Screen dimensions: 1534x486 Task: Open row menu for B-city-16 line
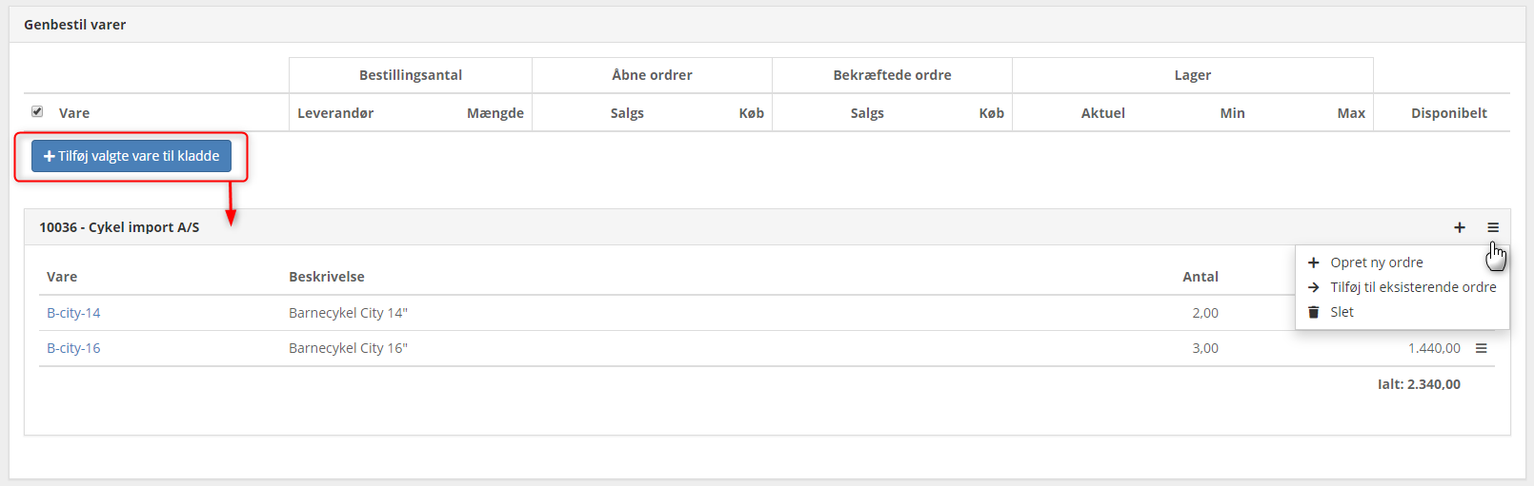click(x=1482, y=348)
